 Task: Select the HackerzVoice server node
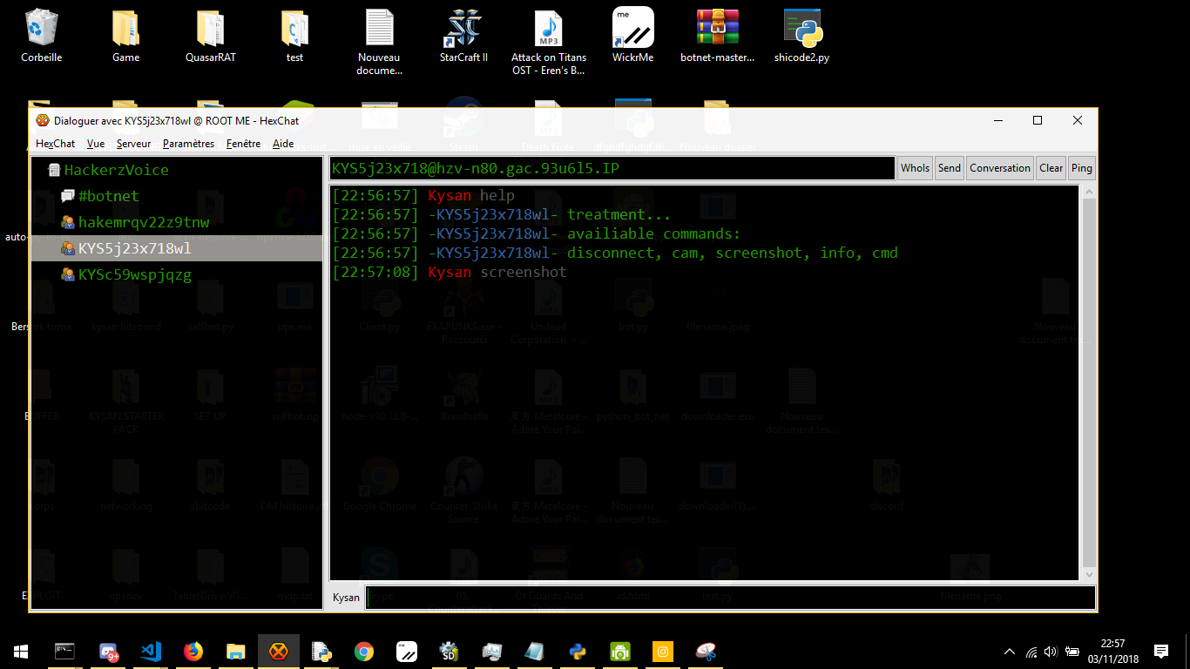116,170
